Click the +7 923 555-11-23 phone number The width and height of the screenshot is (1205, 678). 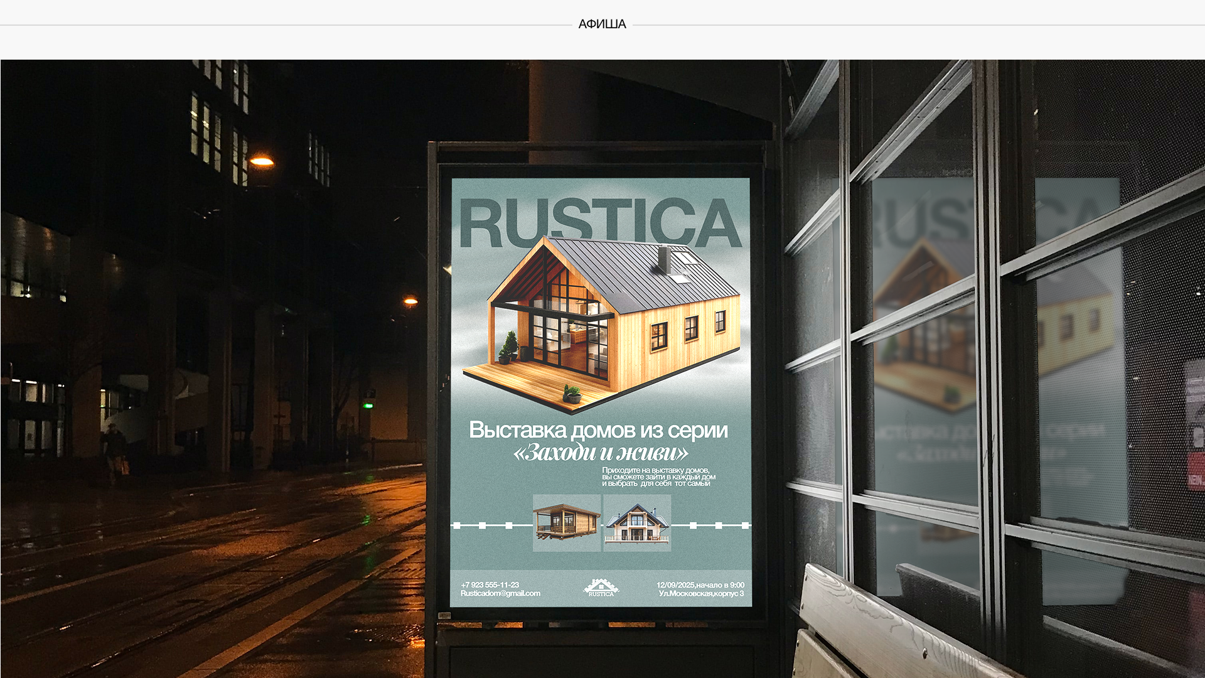click(490, 584)
